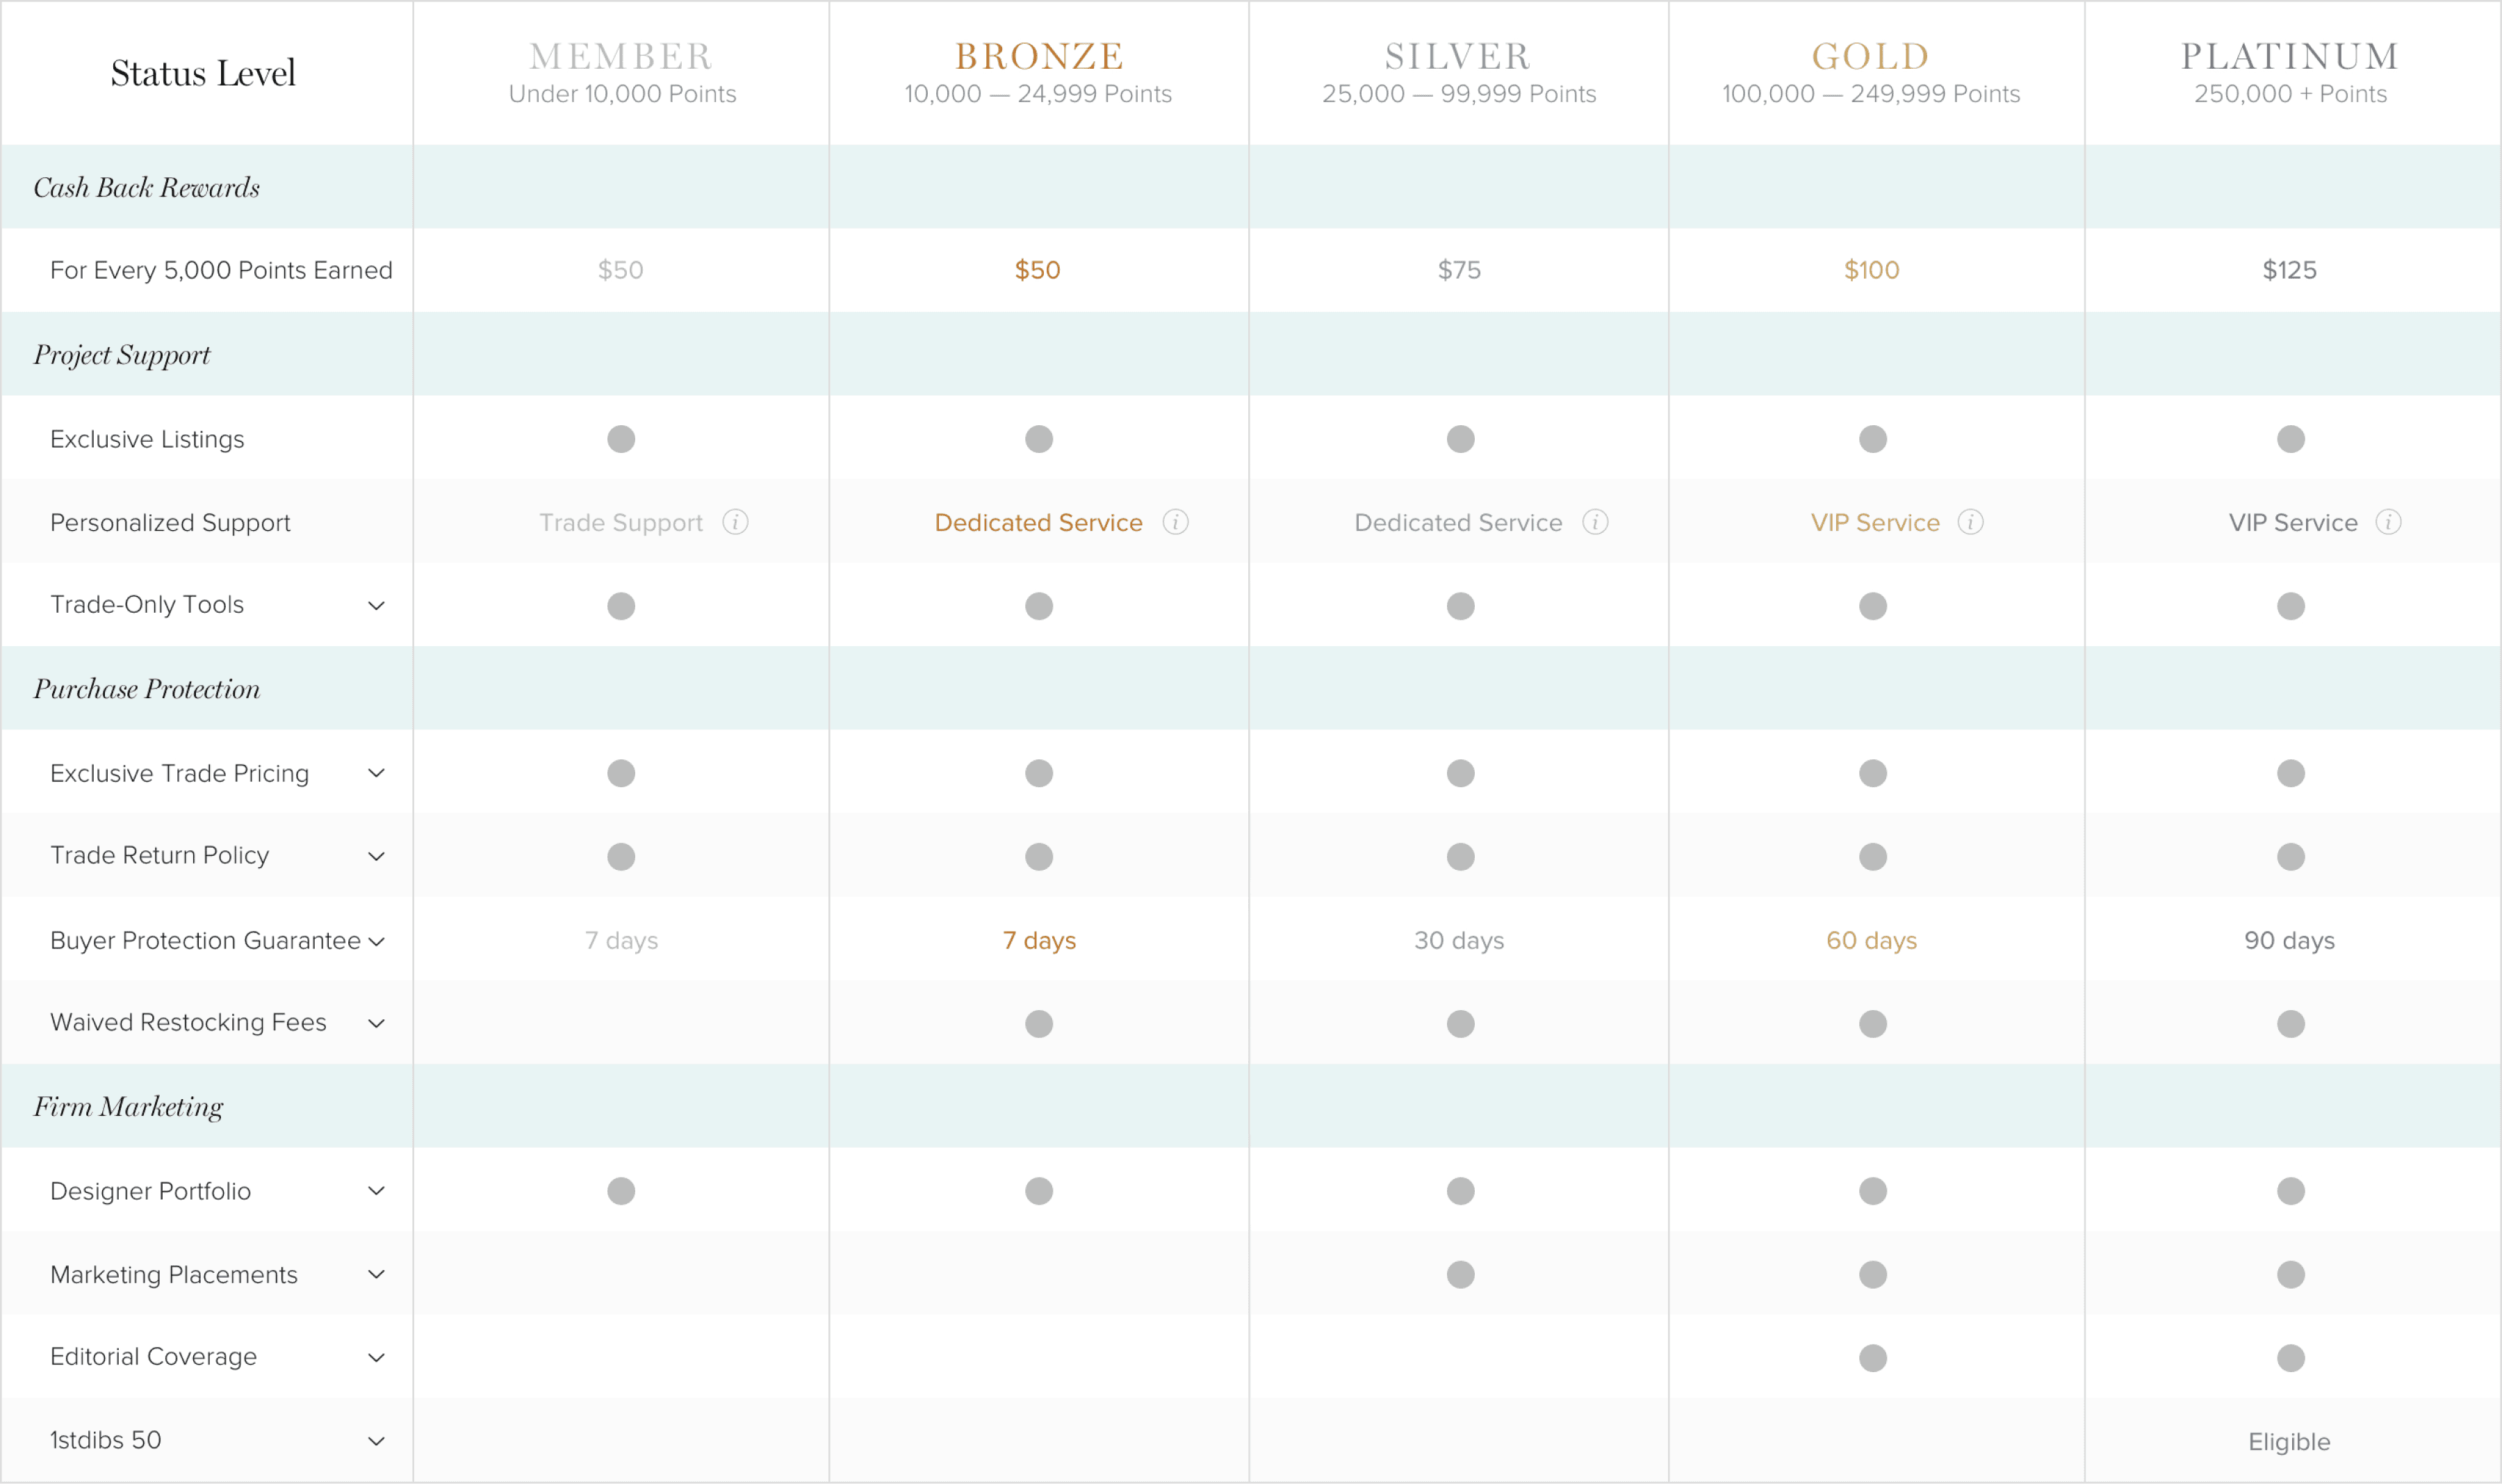This screenshot has height=1484, width=2502.
Task: Click the Editorial Coverage row label
Action: [x=153, y=1357]
